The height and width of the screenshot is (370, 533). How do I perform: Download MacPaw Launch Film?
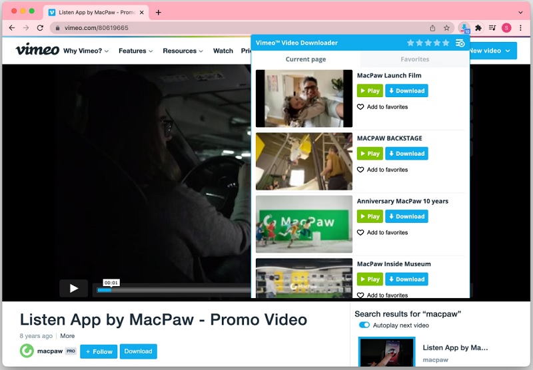coord(406,91)
